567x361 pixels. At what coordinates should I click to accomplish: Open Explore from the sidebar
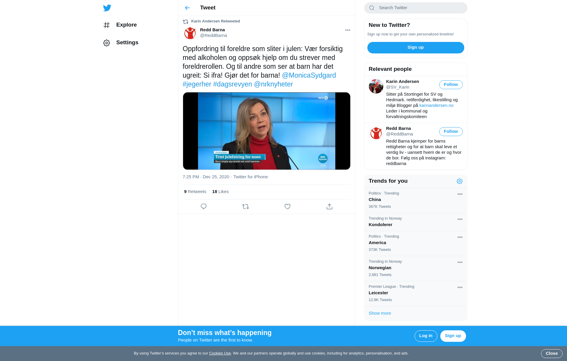[x=120, y=25]
